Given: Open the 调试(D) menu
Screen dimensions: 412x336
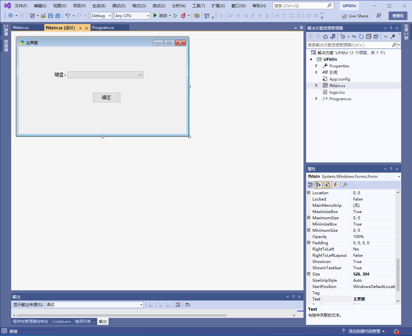Looking at the screenshot, I should [119, 6].
